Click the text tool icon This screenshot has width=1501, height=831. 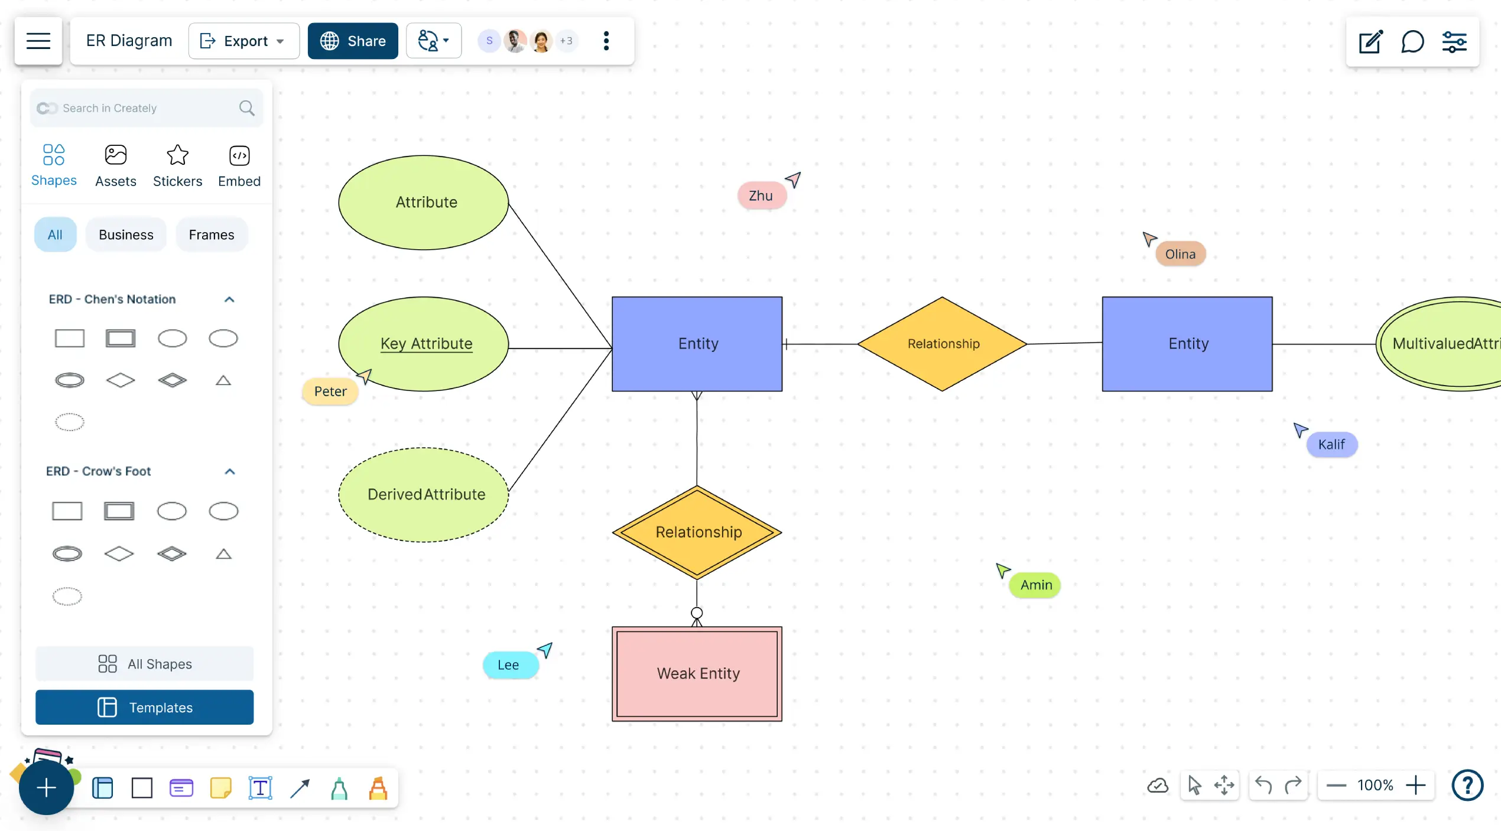point(259,787)
